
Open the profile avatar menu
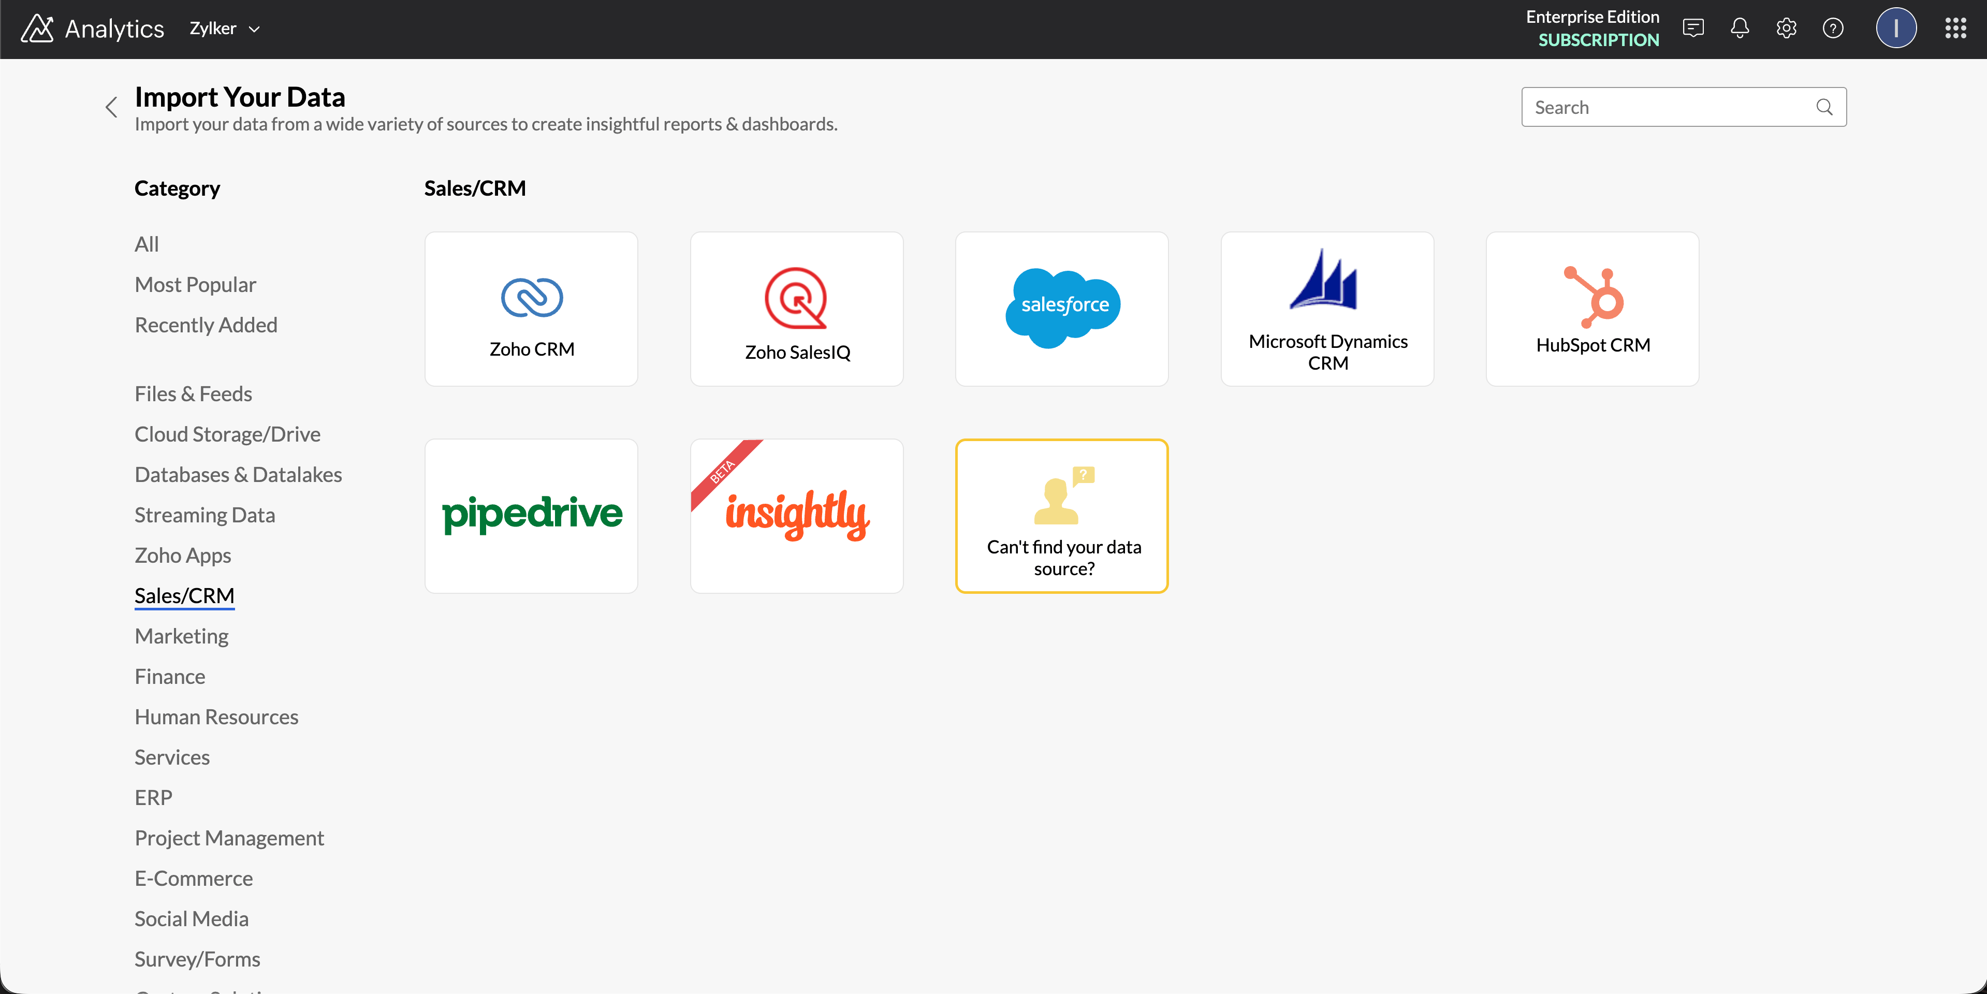[x=1897, y=28]
